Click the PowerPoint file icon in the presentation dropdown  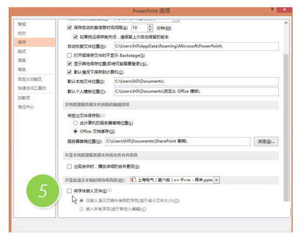[133, 180]
